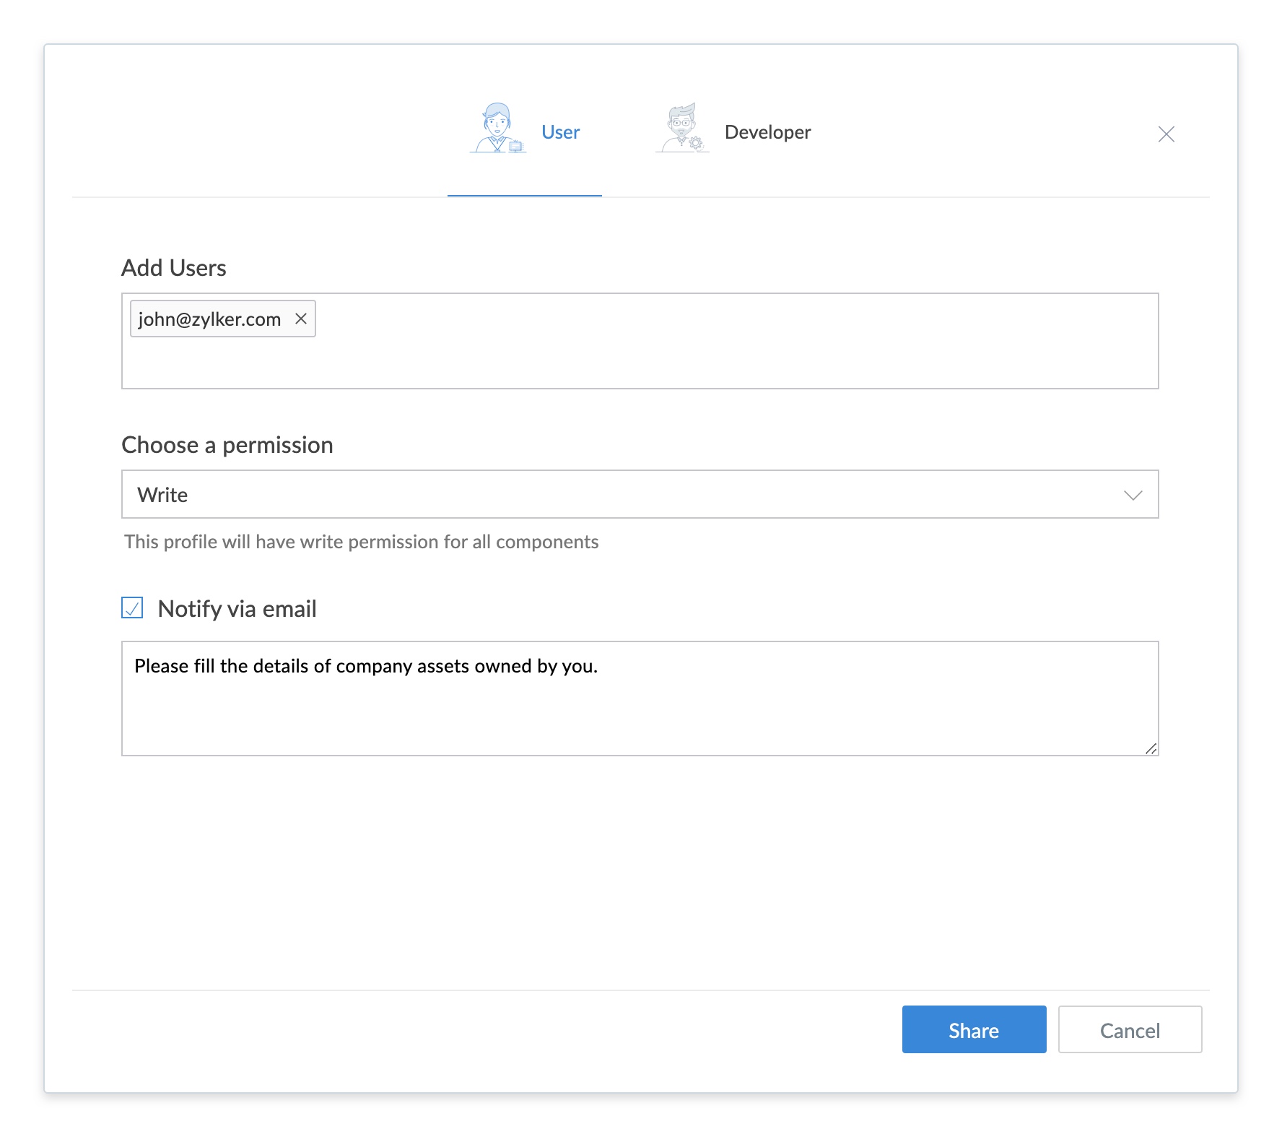Image resolution: width=1282 pixels, height=1137 pixels.
Task: Switch to the User tab label
Action: point(560,132)
